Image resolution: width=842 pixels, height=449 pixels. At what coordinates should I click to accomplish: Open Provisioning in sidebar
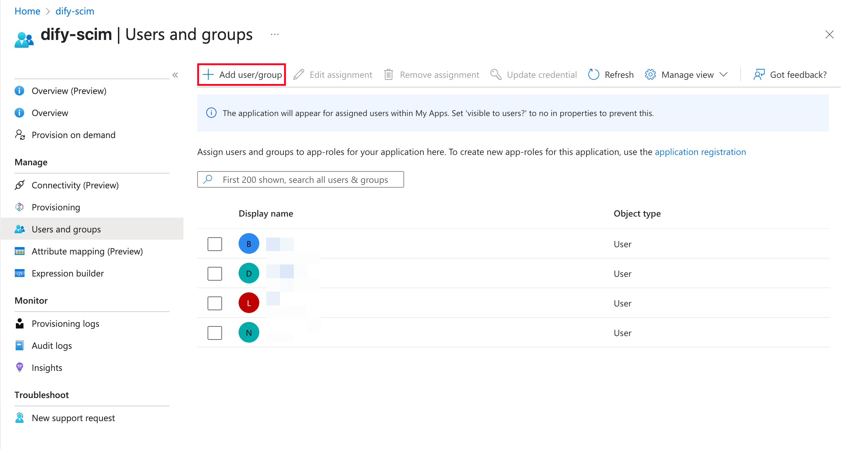[56, 207]
